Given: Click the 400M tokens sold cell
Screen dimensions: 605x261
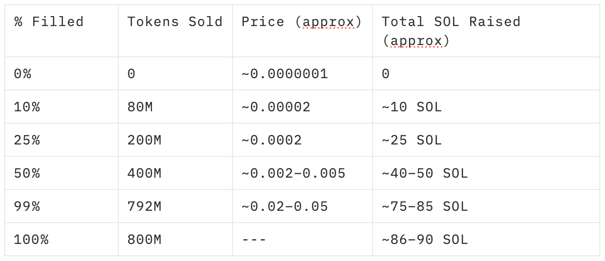Looking at the screenshot, I should [144, 173].
